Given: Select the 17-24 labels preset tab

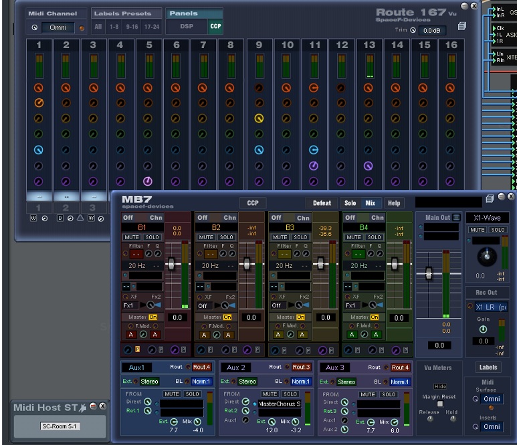Looking at the screenshot, I should [x=152, y=27].
